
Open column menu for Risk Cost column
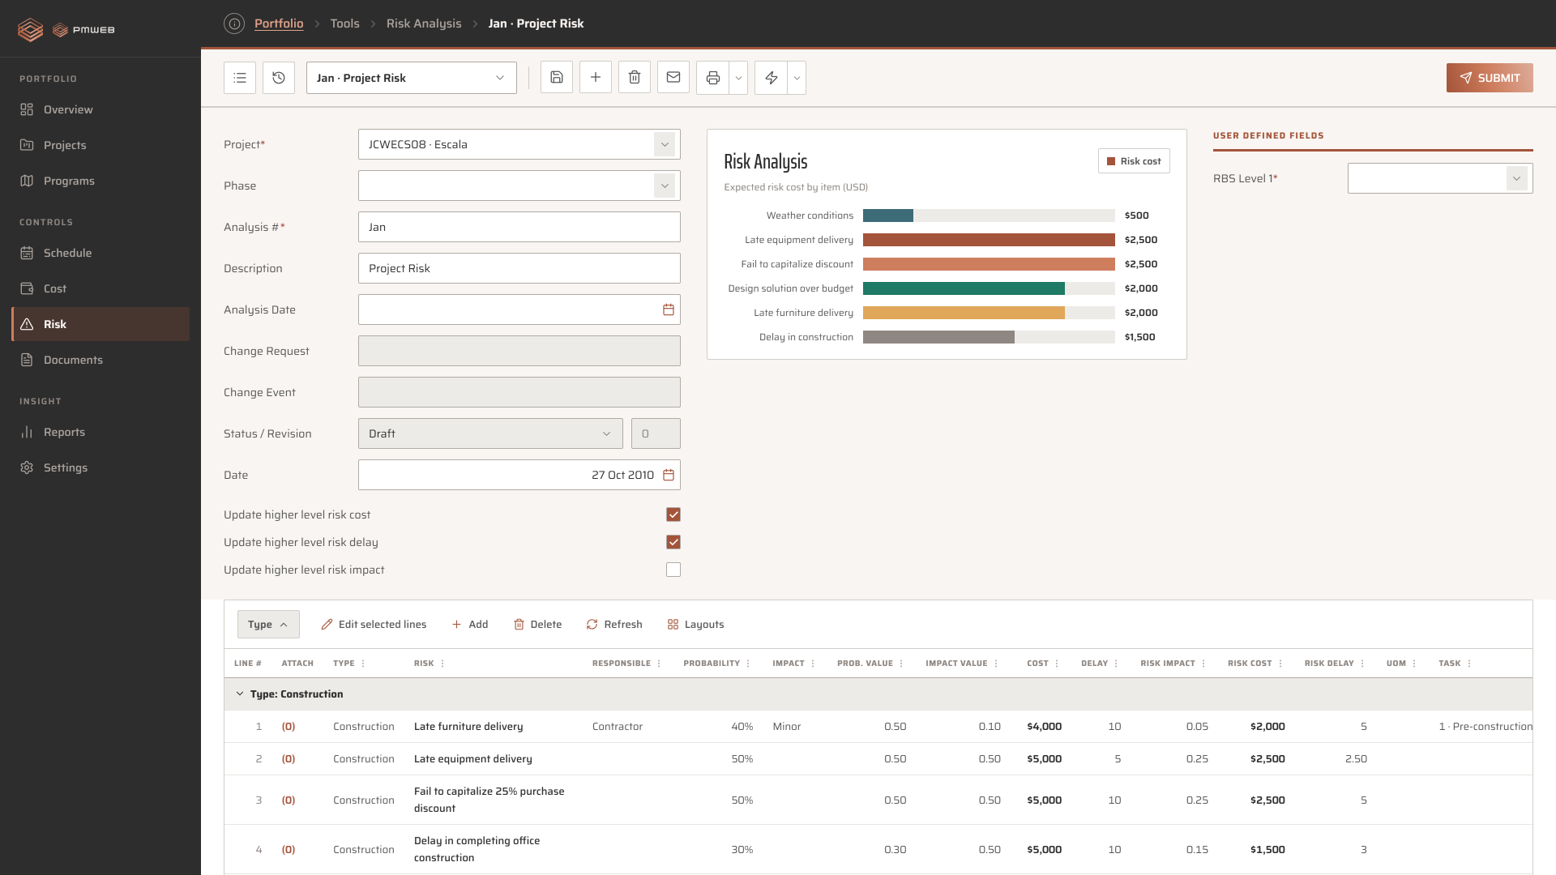(x=1280, y=664)
